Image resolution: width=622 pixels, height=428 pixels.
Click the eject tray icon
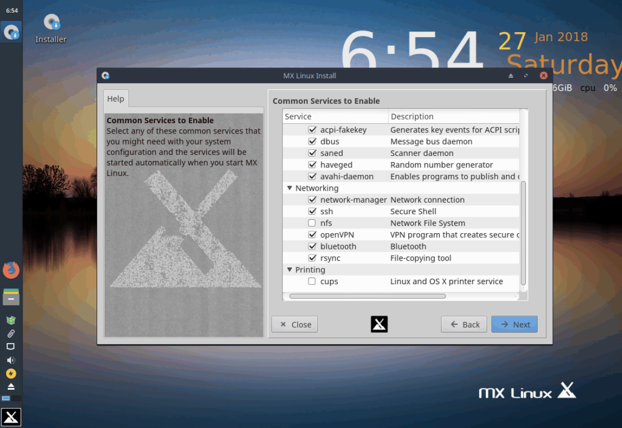pos(11,386)
